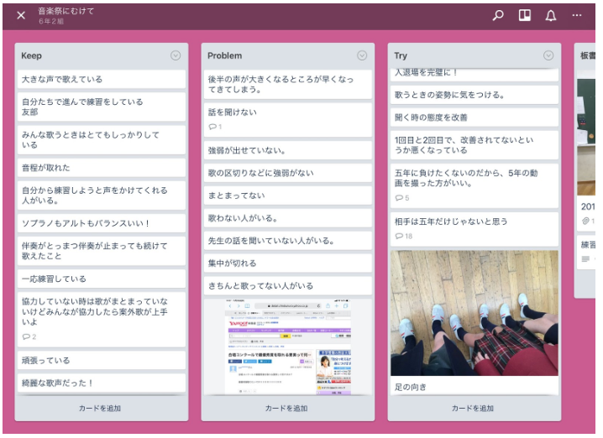Open card 後半の声が大きくなるところが早くなってきてしまう
The height and width of the screenshot is (438, 603).
[288, 84]
